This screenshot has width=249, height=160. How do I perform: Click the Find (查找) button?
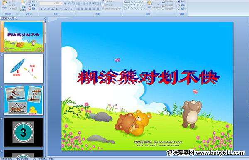click(181, 2)
